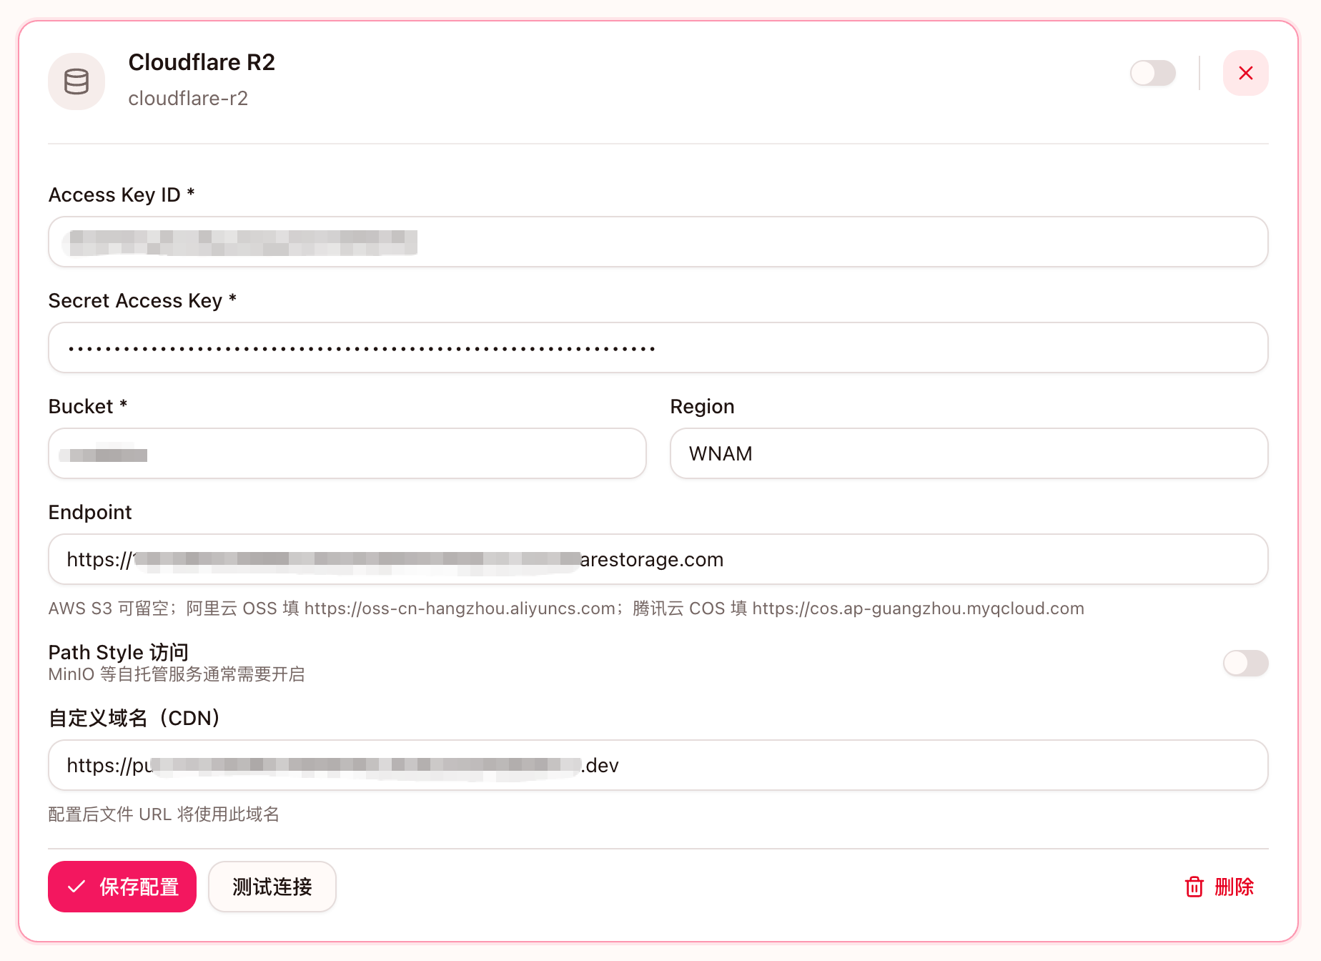The width and height of the screenshot is (1321, 961).
Task: Close the Cloudflare R2 panel
Action: (1245, 73)
